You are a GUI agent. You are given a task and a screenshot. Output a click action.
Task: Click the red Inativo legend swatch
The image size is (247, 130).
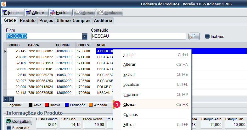47,105
